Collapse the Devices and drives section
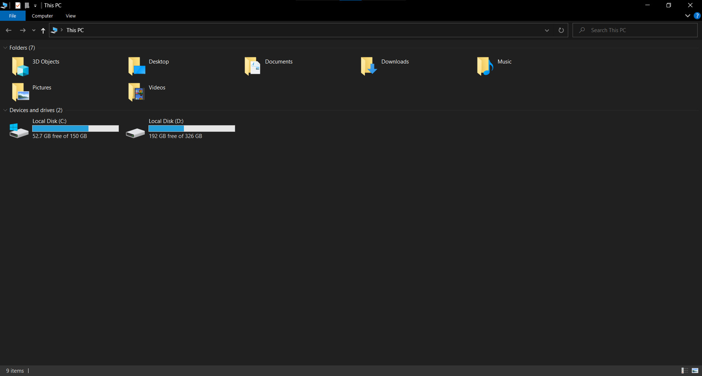 5,110
